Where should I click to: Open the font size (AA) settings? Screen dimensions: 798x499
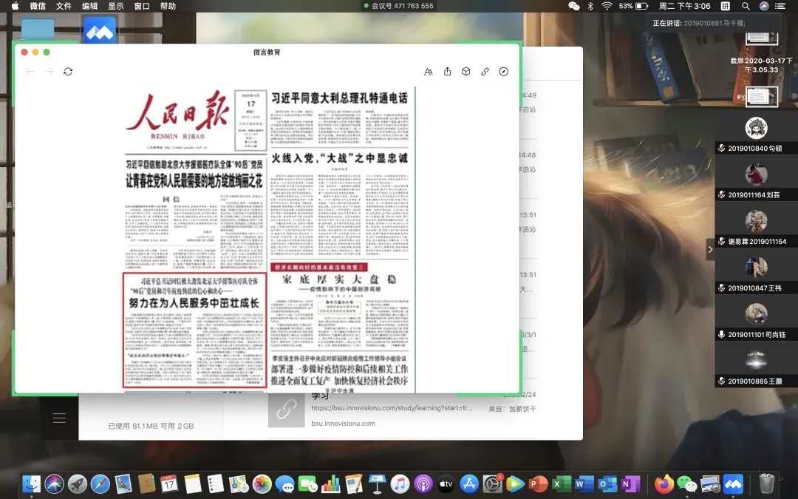429,72
